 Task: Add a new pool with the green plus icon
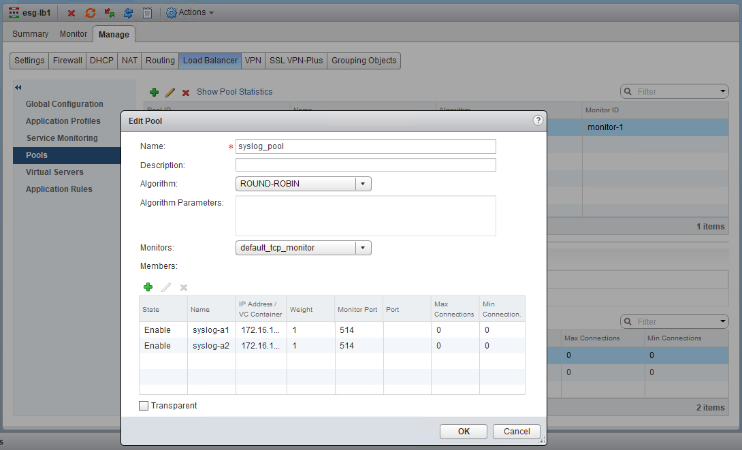tap(154, 91)
